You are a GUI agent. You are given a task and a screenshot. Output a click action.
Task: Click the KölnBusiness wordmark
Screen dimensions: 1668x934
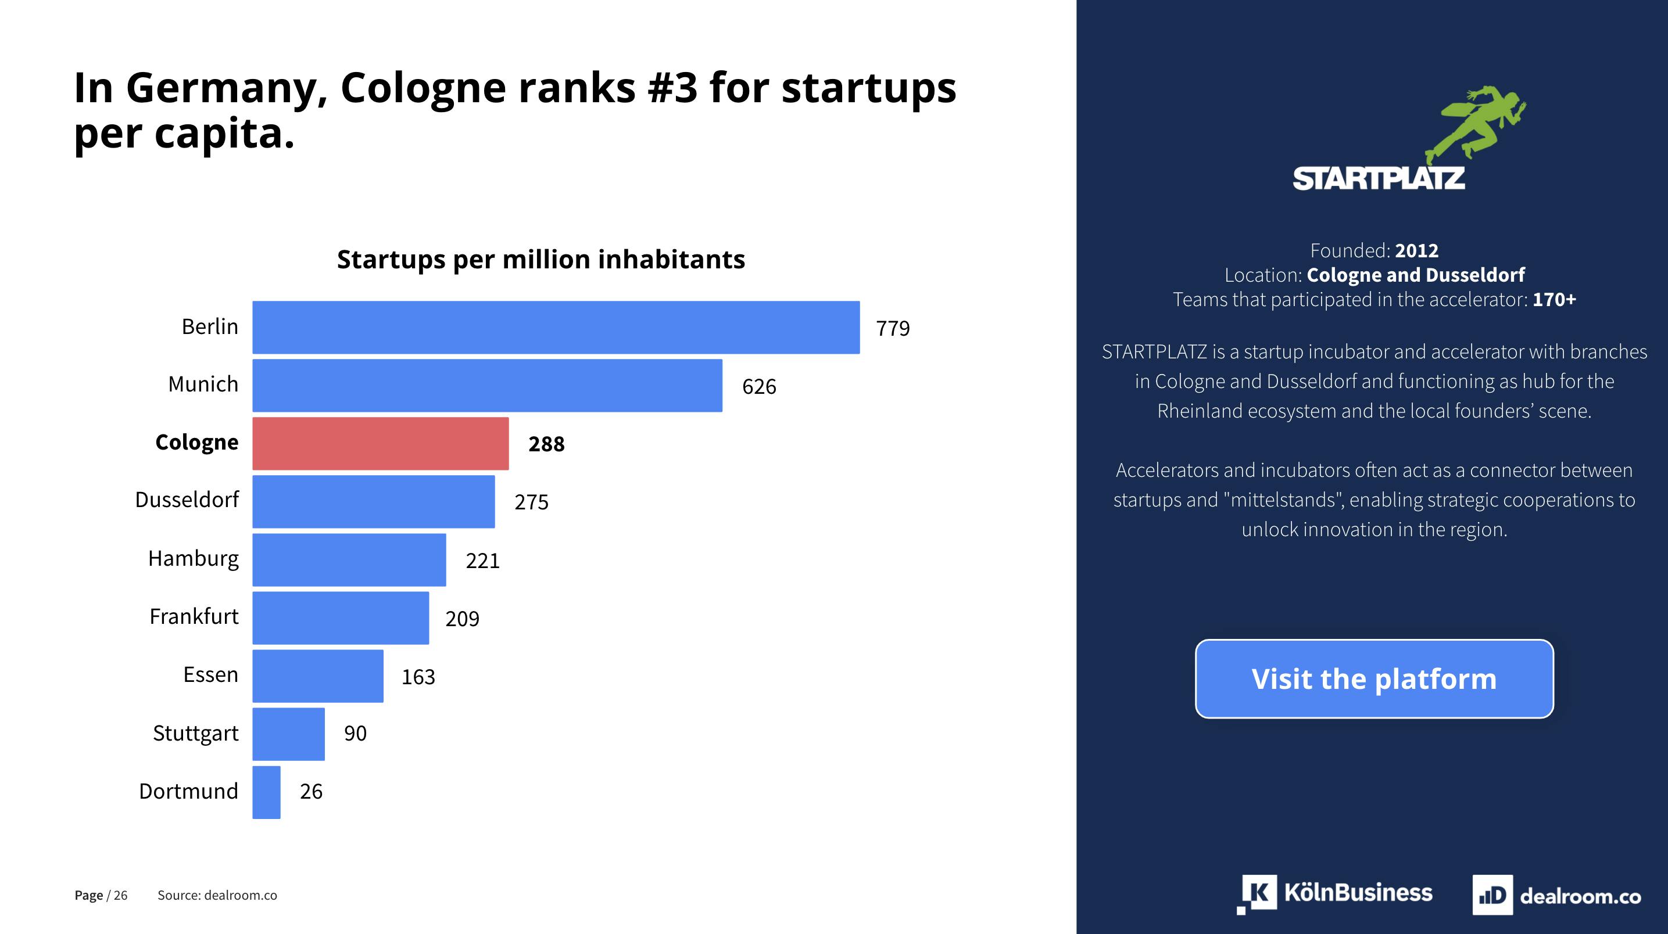coord(1358,893)
